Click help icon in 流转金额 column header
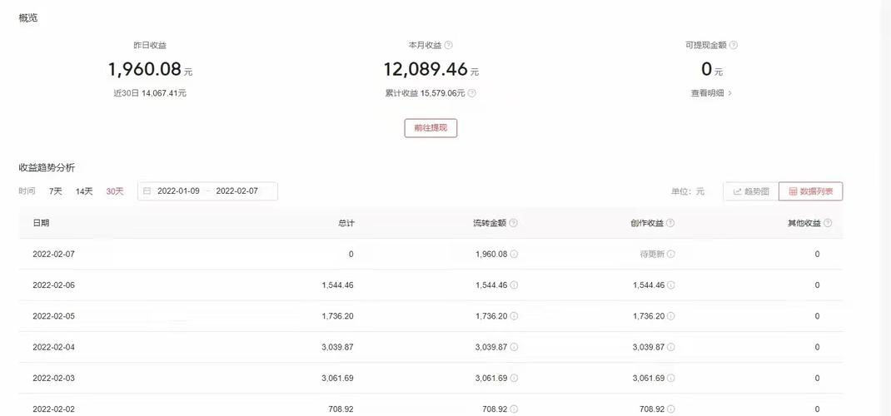The image size is (891, 416). click(x=513, y=223)
